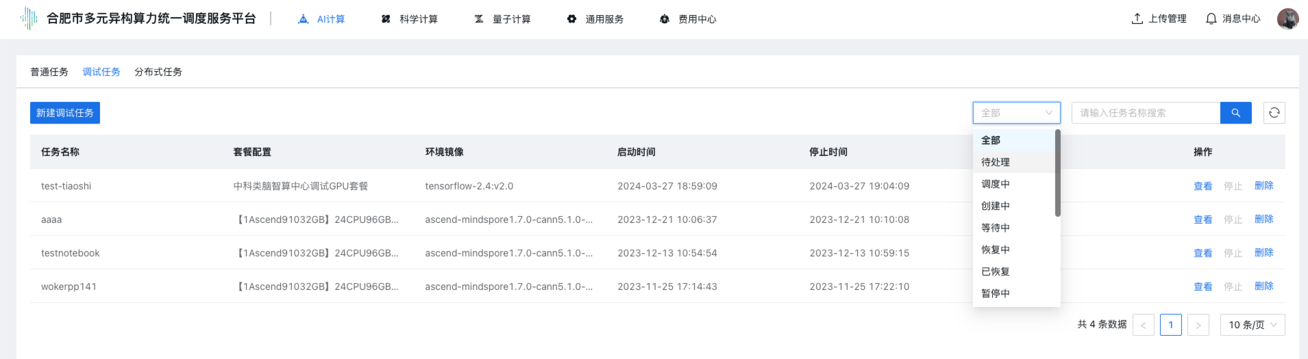Focus the task name search field
This screenshot has width=1308, height=359.
pos(1146,113)
